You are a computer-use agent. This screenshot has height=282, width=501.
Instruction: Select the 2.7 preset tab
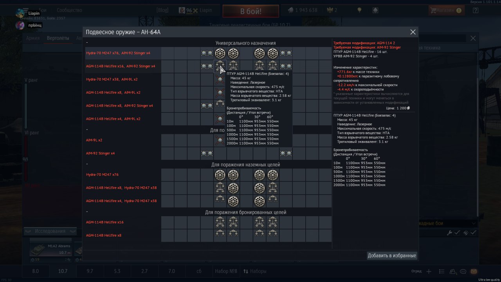point(144,271)
